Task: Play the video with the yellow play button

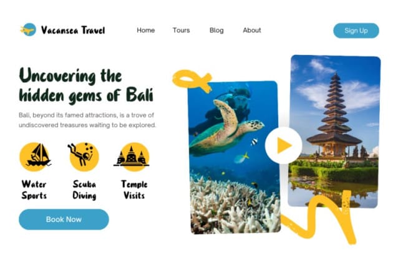Action: click(283, 145)
